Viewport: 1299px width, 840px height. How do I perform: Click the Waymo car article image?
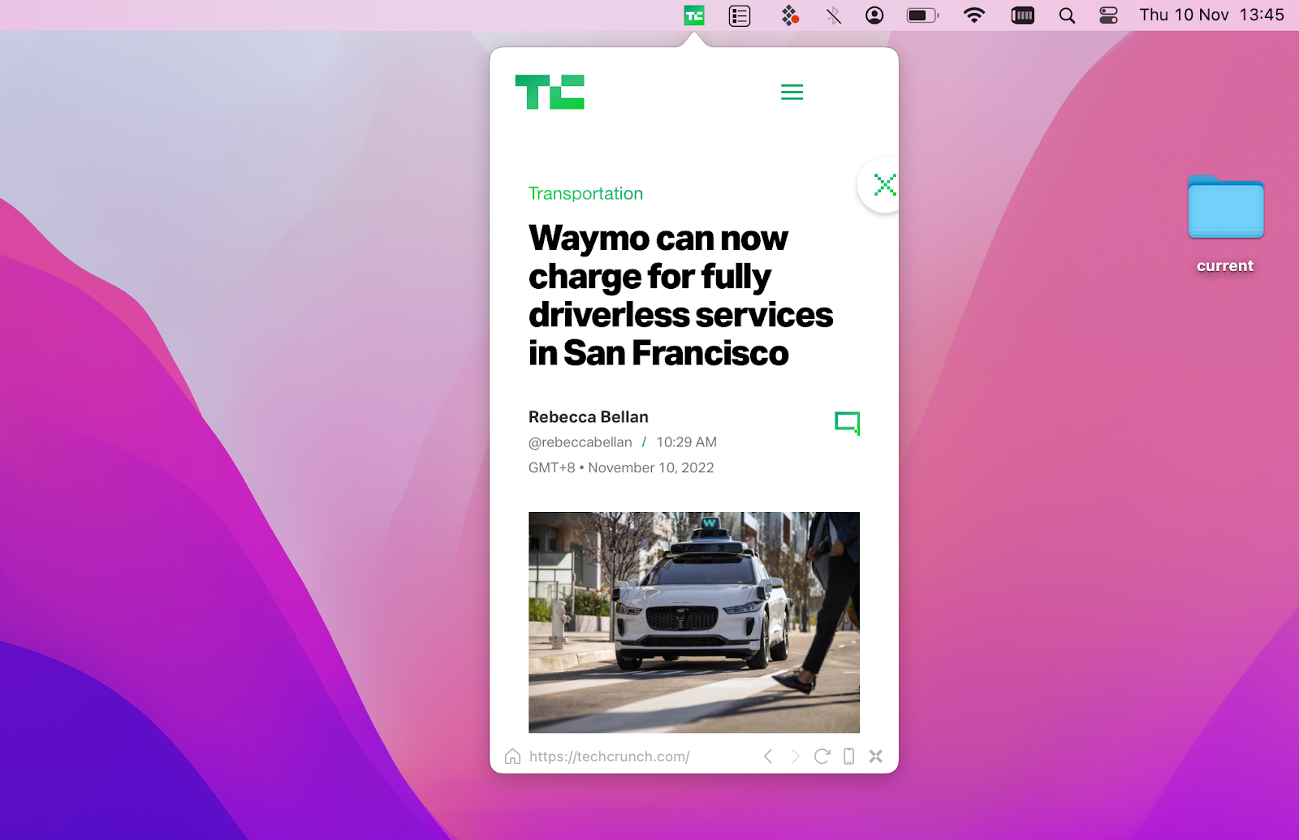click(x=693, y=622)
